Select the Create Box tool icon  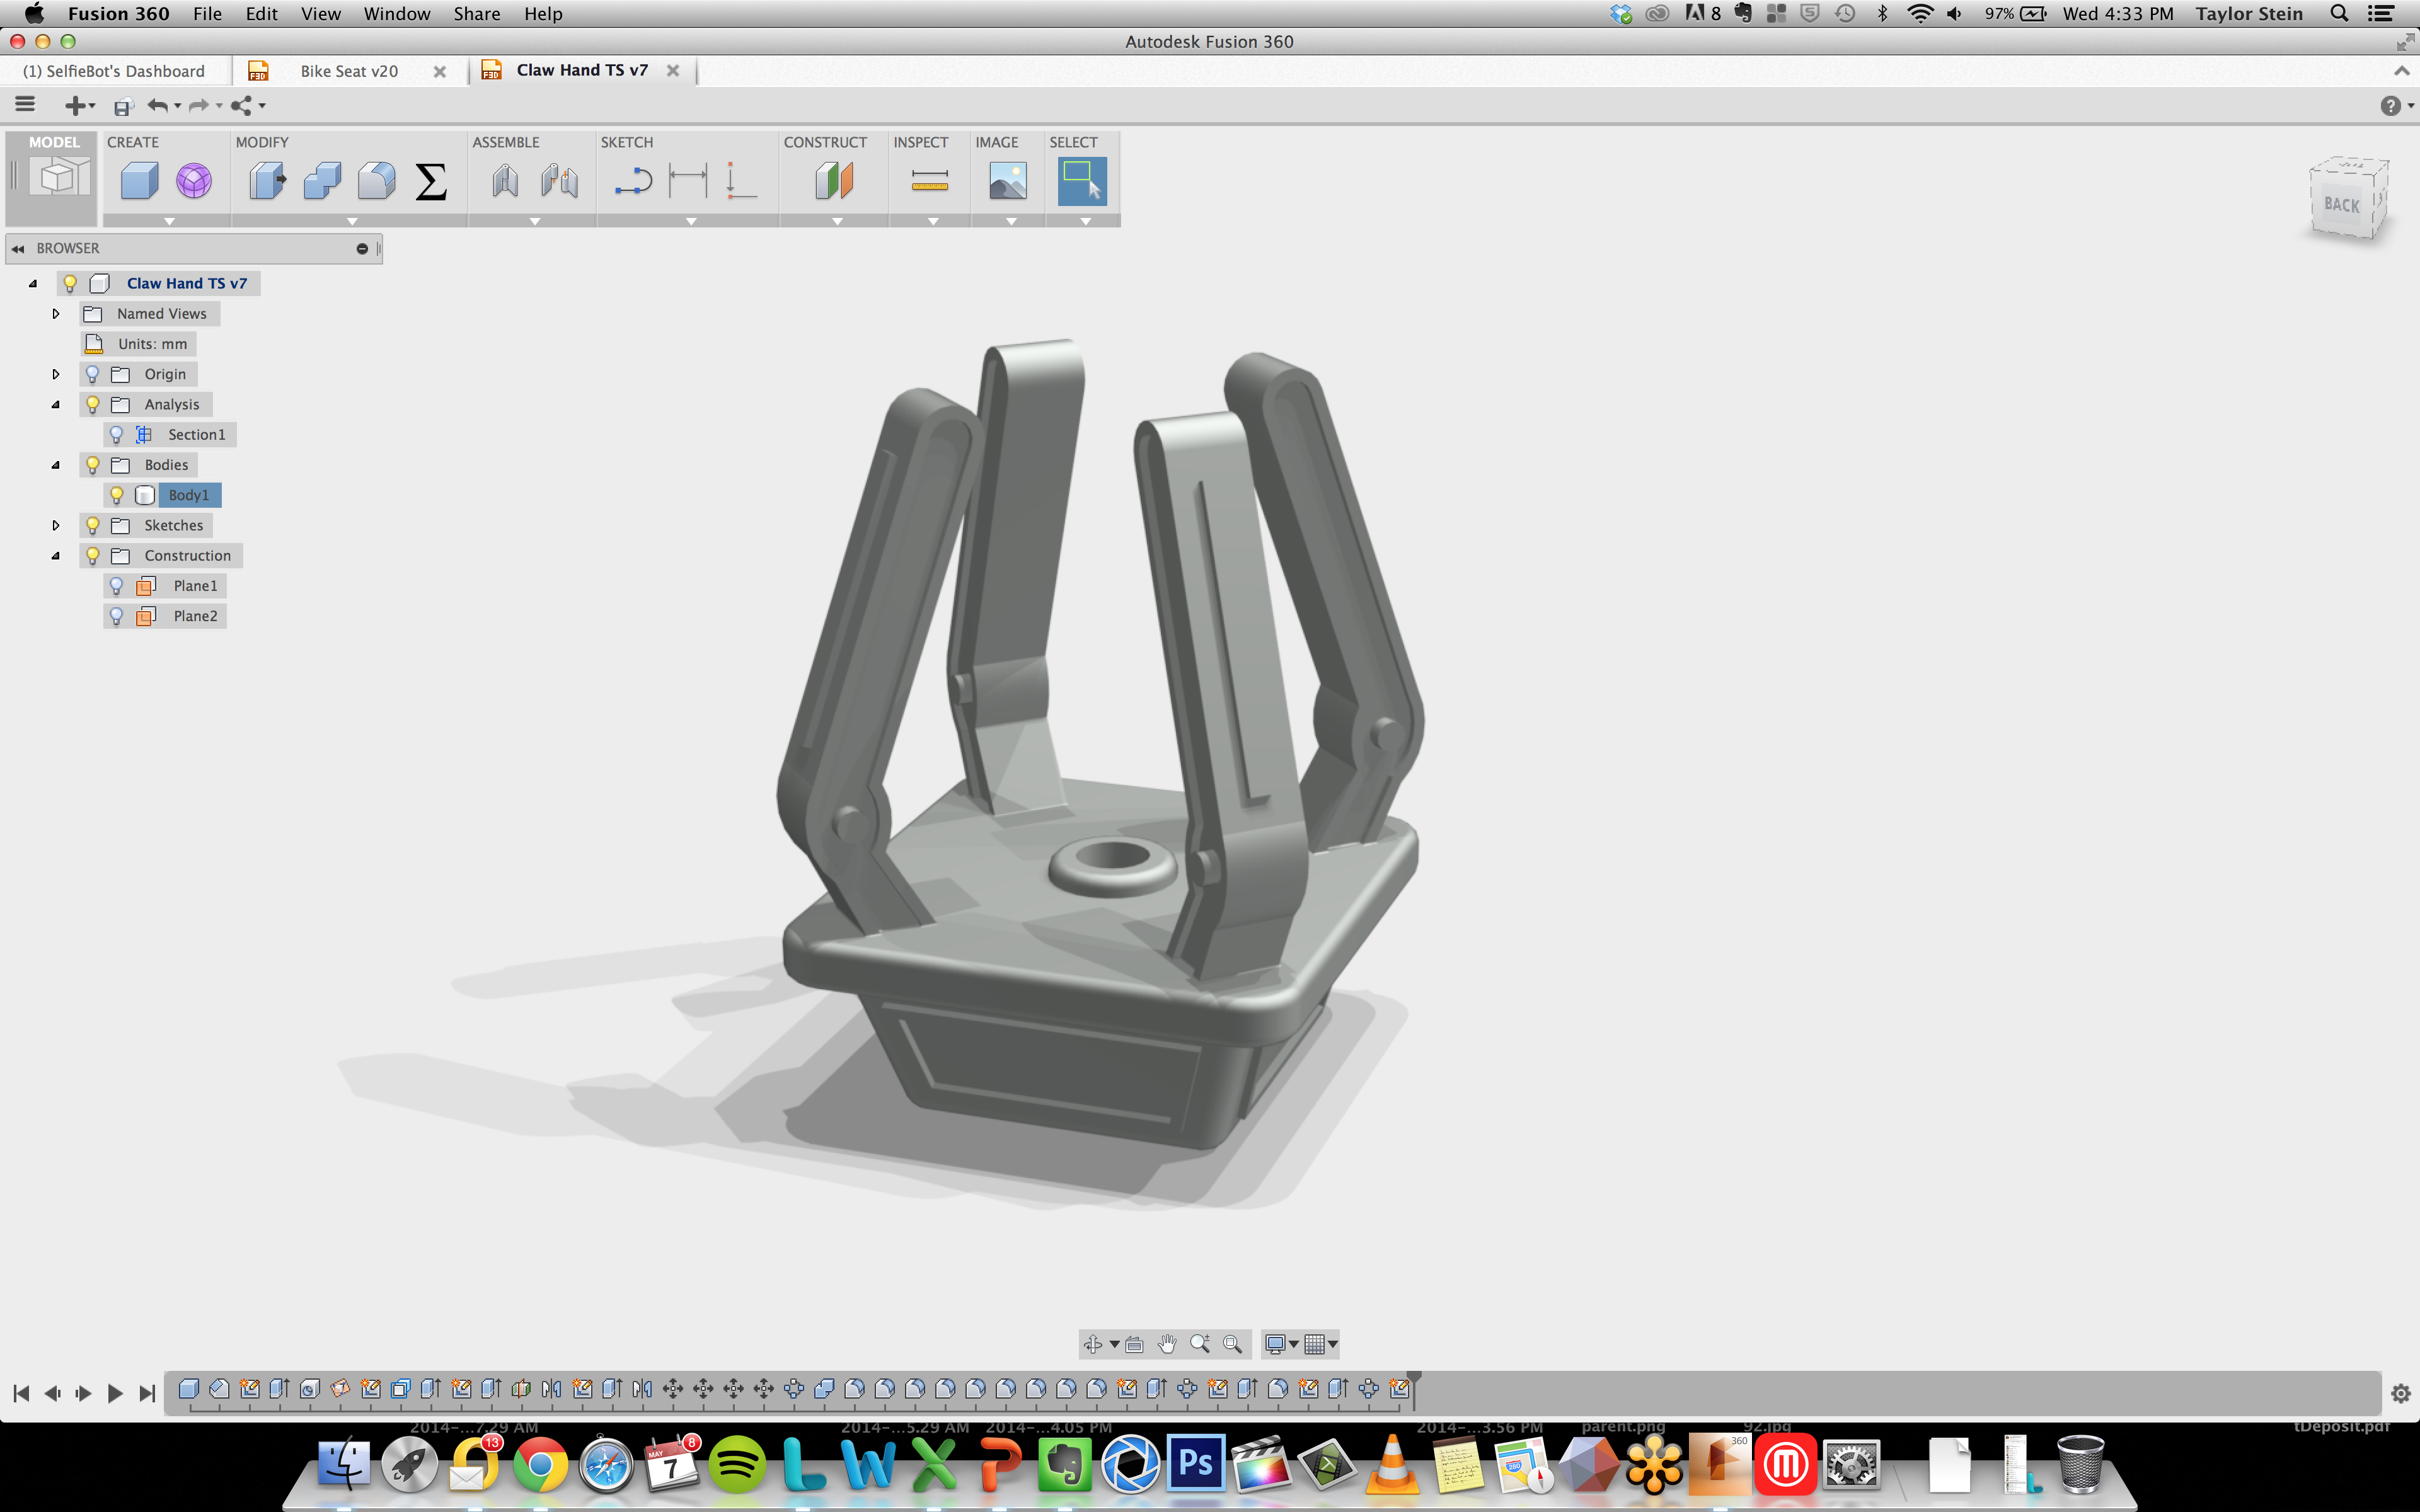point(139,181)
